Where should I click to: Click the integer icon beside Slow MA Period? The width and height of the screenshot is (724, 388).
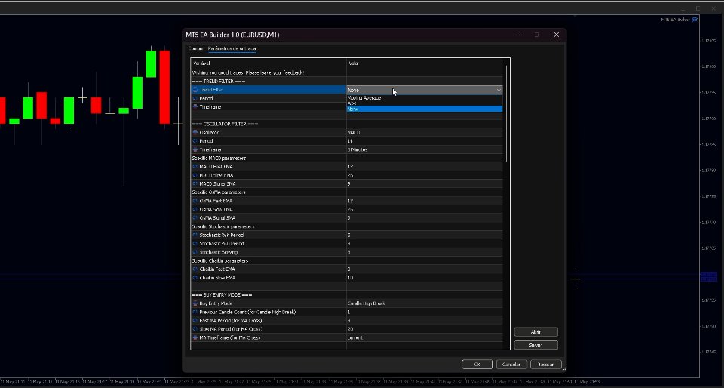[195, 329]
